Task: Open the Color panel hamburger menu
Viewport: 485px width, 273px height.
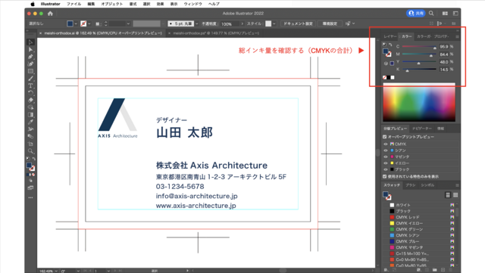Action: point(457,36)
